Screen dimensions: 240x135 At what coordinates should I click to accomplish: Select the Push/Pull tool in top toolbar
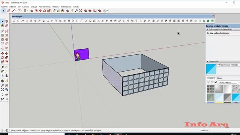click(32, 11)
